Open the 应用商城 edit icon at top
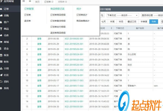Screen dimensions: 163x111 [1, 1]
